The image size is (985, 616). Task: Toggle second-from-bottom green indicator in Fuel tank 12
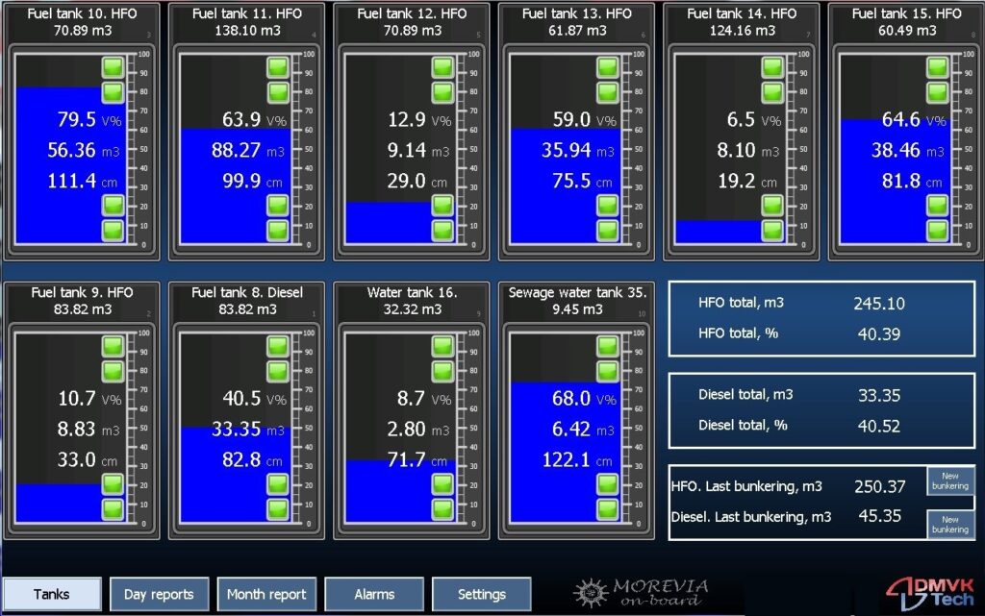442,205
